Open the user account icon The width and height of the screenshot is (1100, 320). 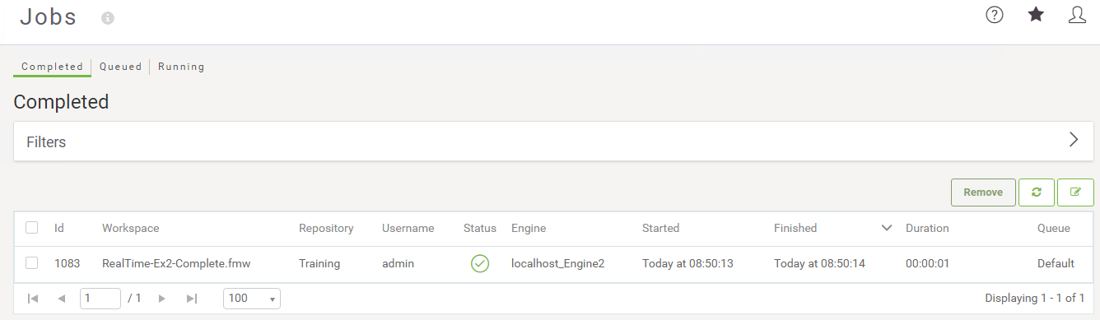pos(1077,15)
